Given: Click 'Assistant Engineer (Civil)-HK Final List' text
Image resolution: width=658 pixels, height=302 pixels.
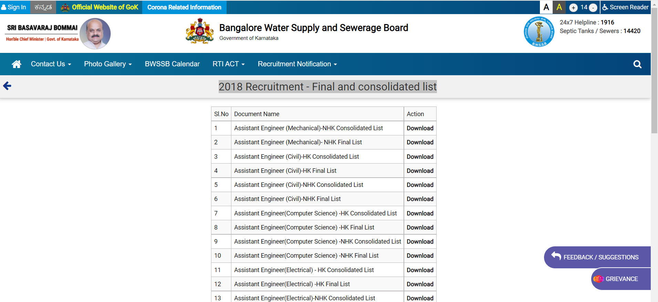Looking at the screenshot, I should click(x=285, y=171).
